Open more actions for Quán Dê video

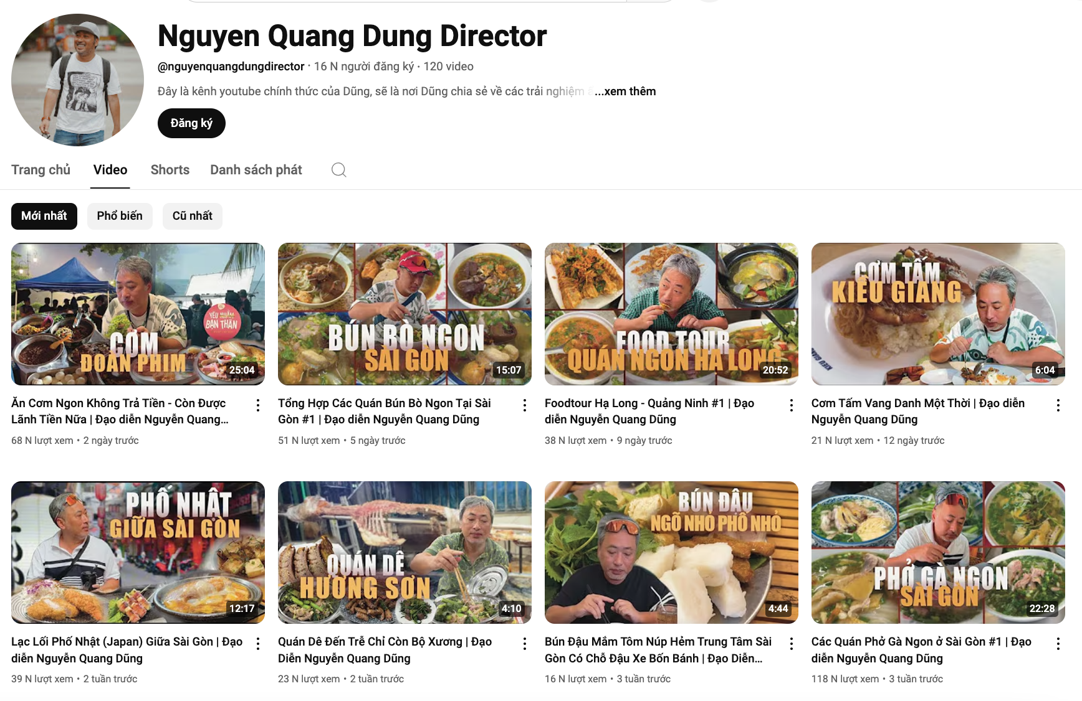pyautogui.click(x=525, y=644)
